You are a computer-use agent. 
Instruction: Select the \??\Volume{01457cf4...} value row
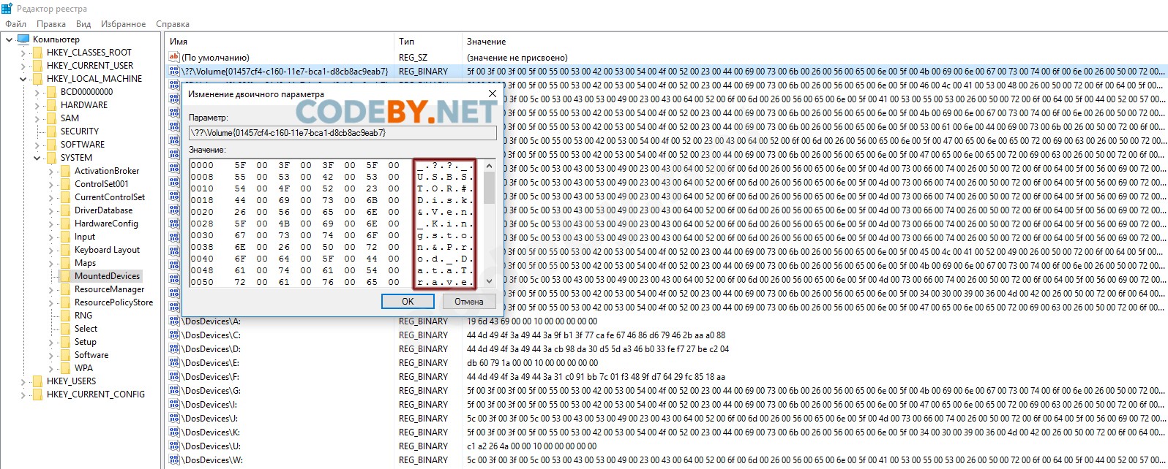pyautogui.click(x=666, y=72)
